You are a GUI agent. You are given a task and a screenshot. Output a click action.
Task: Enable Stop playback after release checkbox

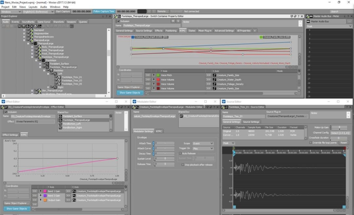[x=183, y=165]
